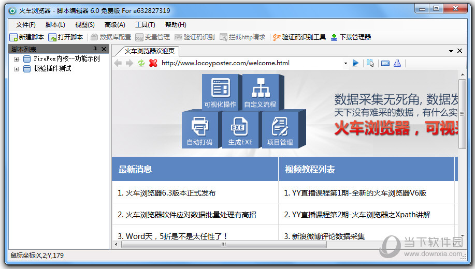Click the 自定义流程 tile
Screen dimensions: 475x269
tap(260, 92)
